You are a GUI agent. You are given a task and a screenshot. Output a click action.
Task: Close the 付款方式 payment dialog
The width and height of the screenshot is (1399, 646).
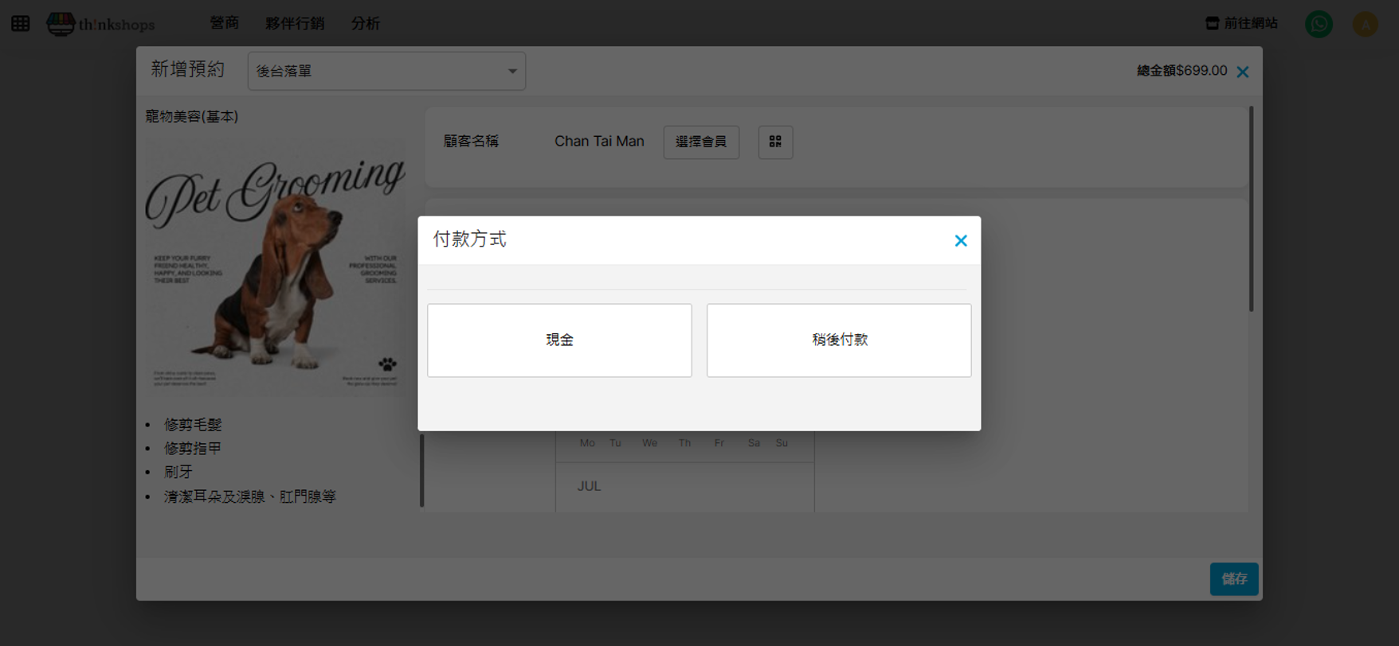[x=961, y=240]
